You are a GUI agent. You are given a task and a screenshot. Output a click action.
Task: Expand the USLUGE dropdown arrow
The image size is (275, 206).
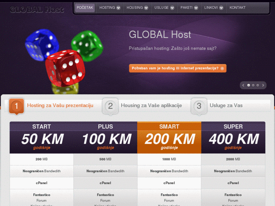click(172, 8)
